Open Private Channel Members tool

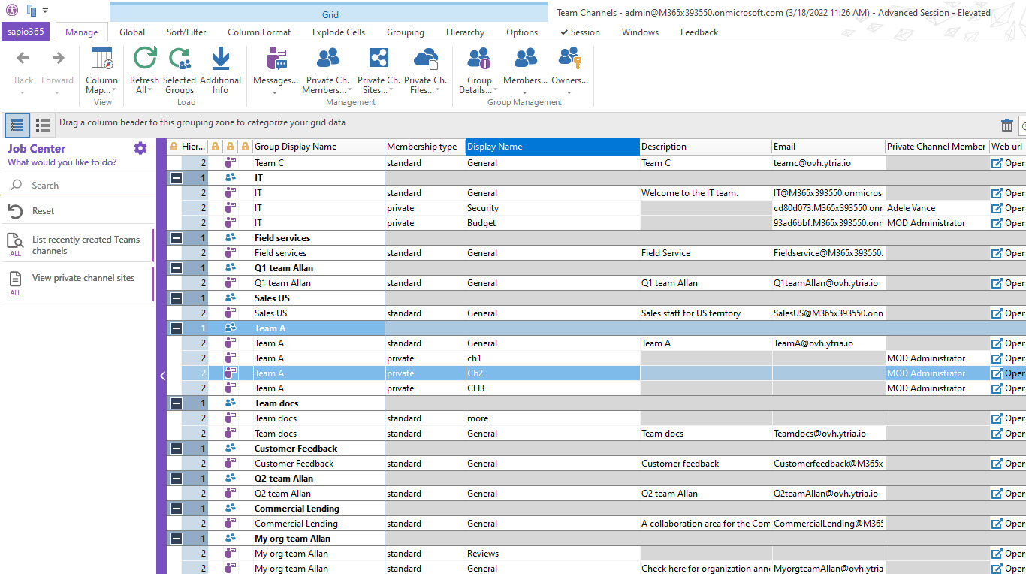tap(327, 59)
